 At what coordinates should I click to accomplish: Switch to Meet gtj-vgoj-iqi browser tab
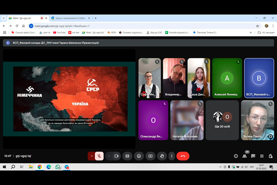pos(28,18)
